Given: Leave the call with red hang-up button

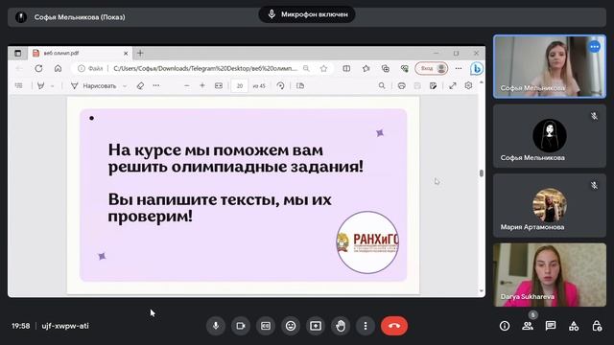Looking at the screenshot, I should tap(394, 326).
